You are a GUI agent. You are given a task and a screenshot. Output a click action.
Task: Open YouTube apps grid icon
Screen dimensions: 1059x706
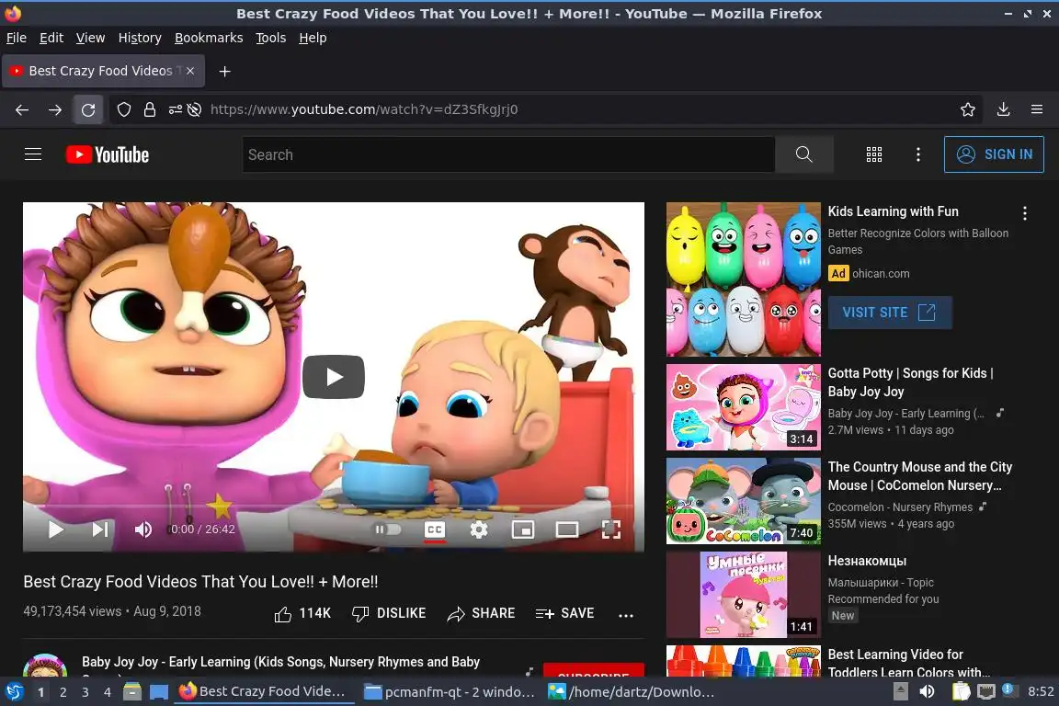click(874, 154)
